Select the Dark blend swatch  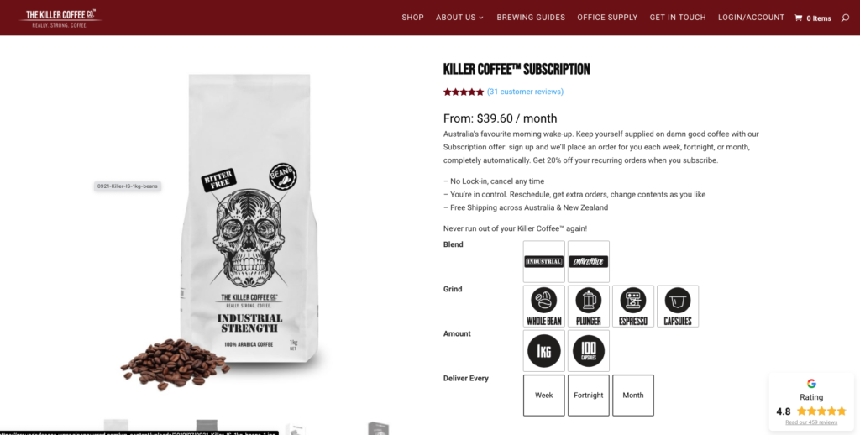coord(589,262)
